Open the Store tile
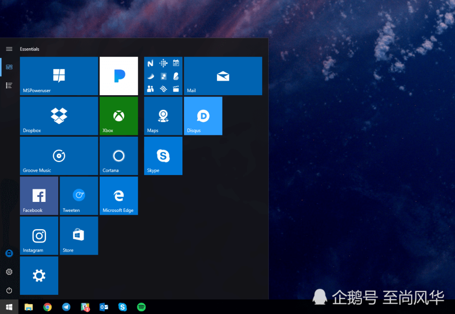Screen dimensions: 455x314 tap(79, 236)
